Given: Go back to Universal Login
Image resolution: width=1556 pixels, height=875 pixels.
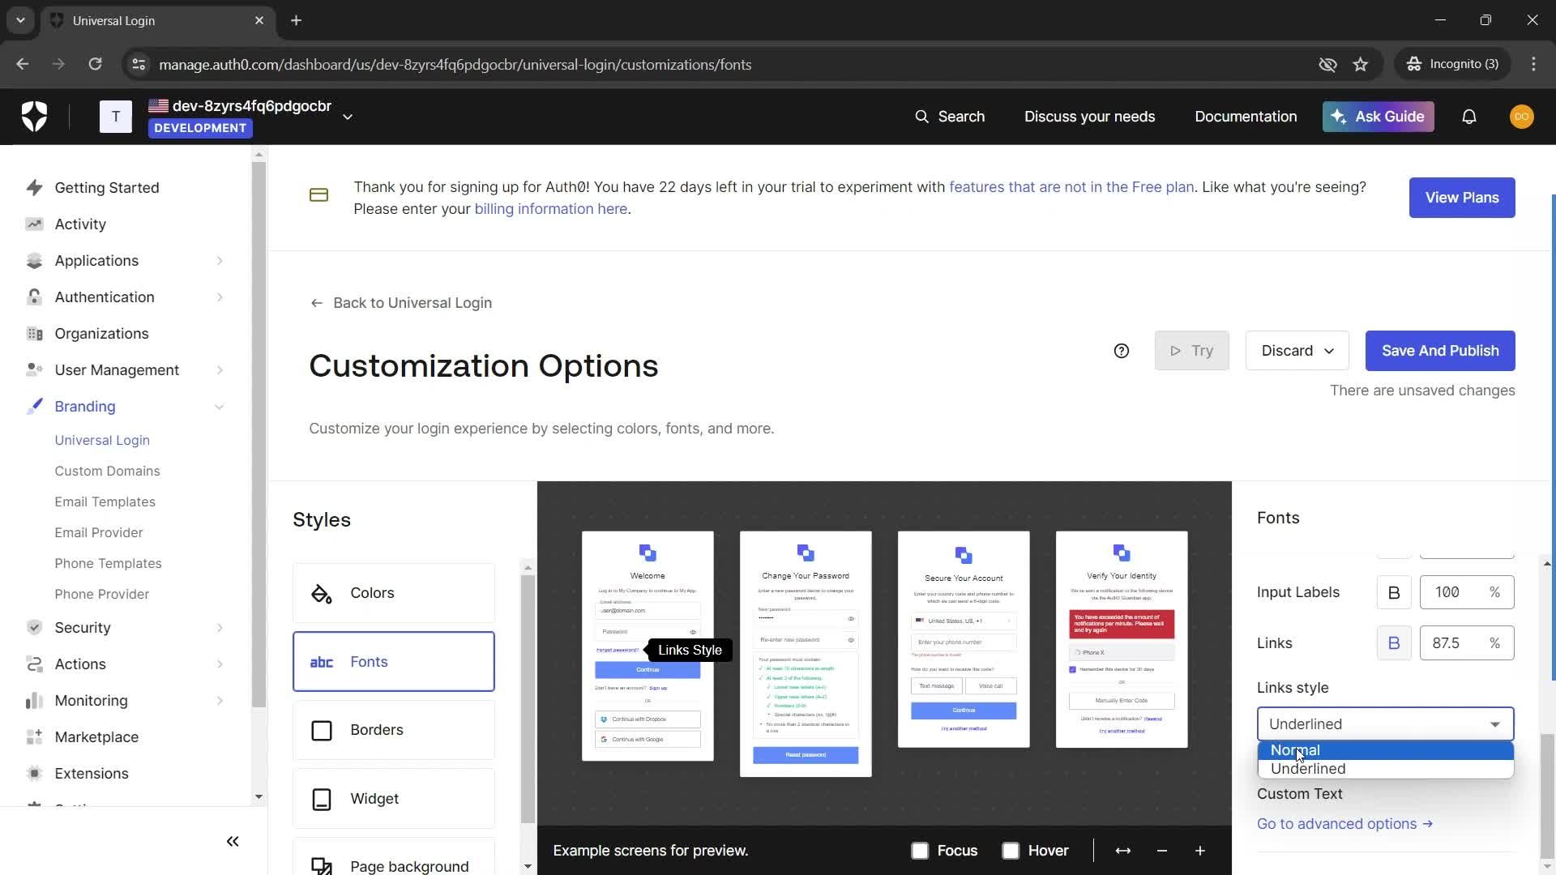Looking at the screenshot, I should 401,303.
